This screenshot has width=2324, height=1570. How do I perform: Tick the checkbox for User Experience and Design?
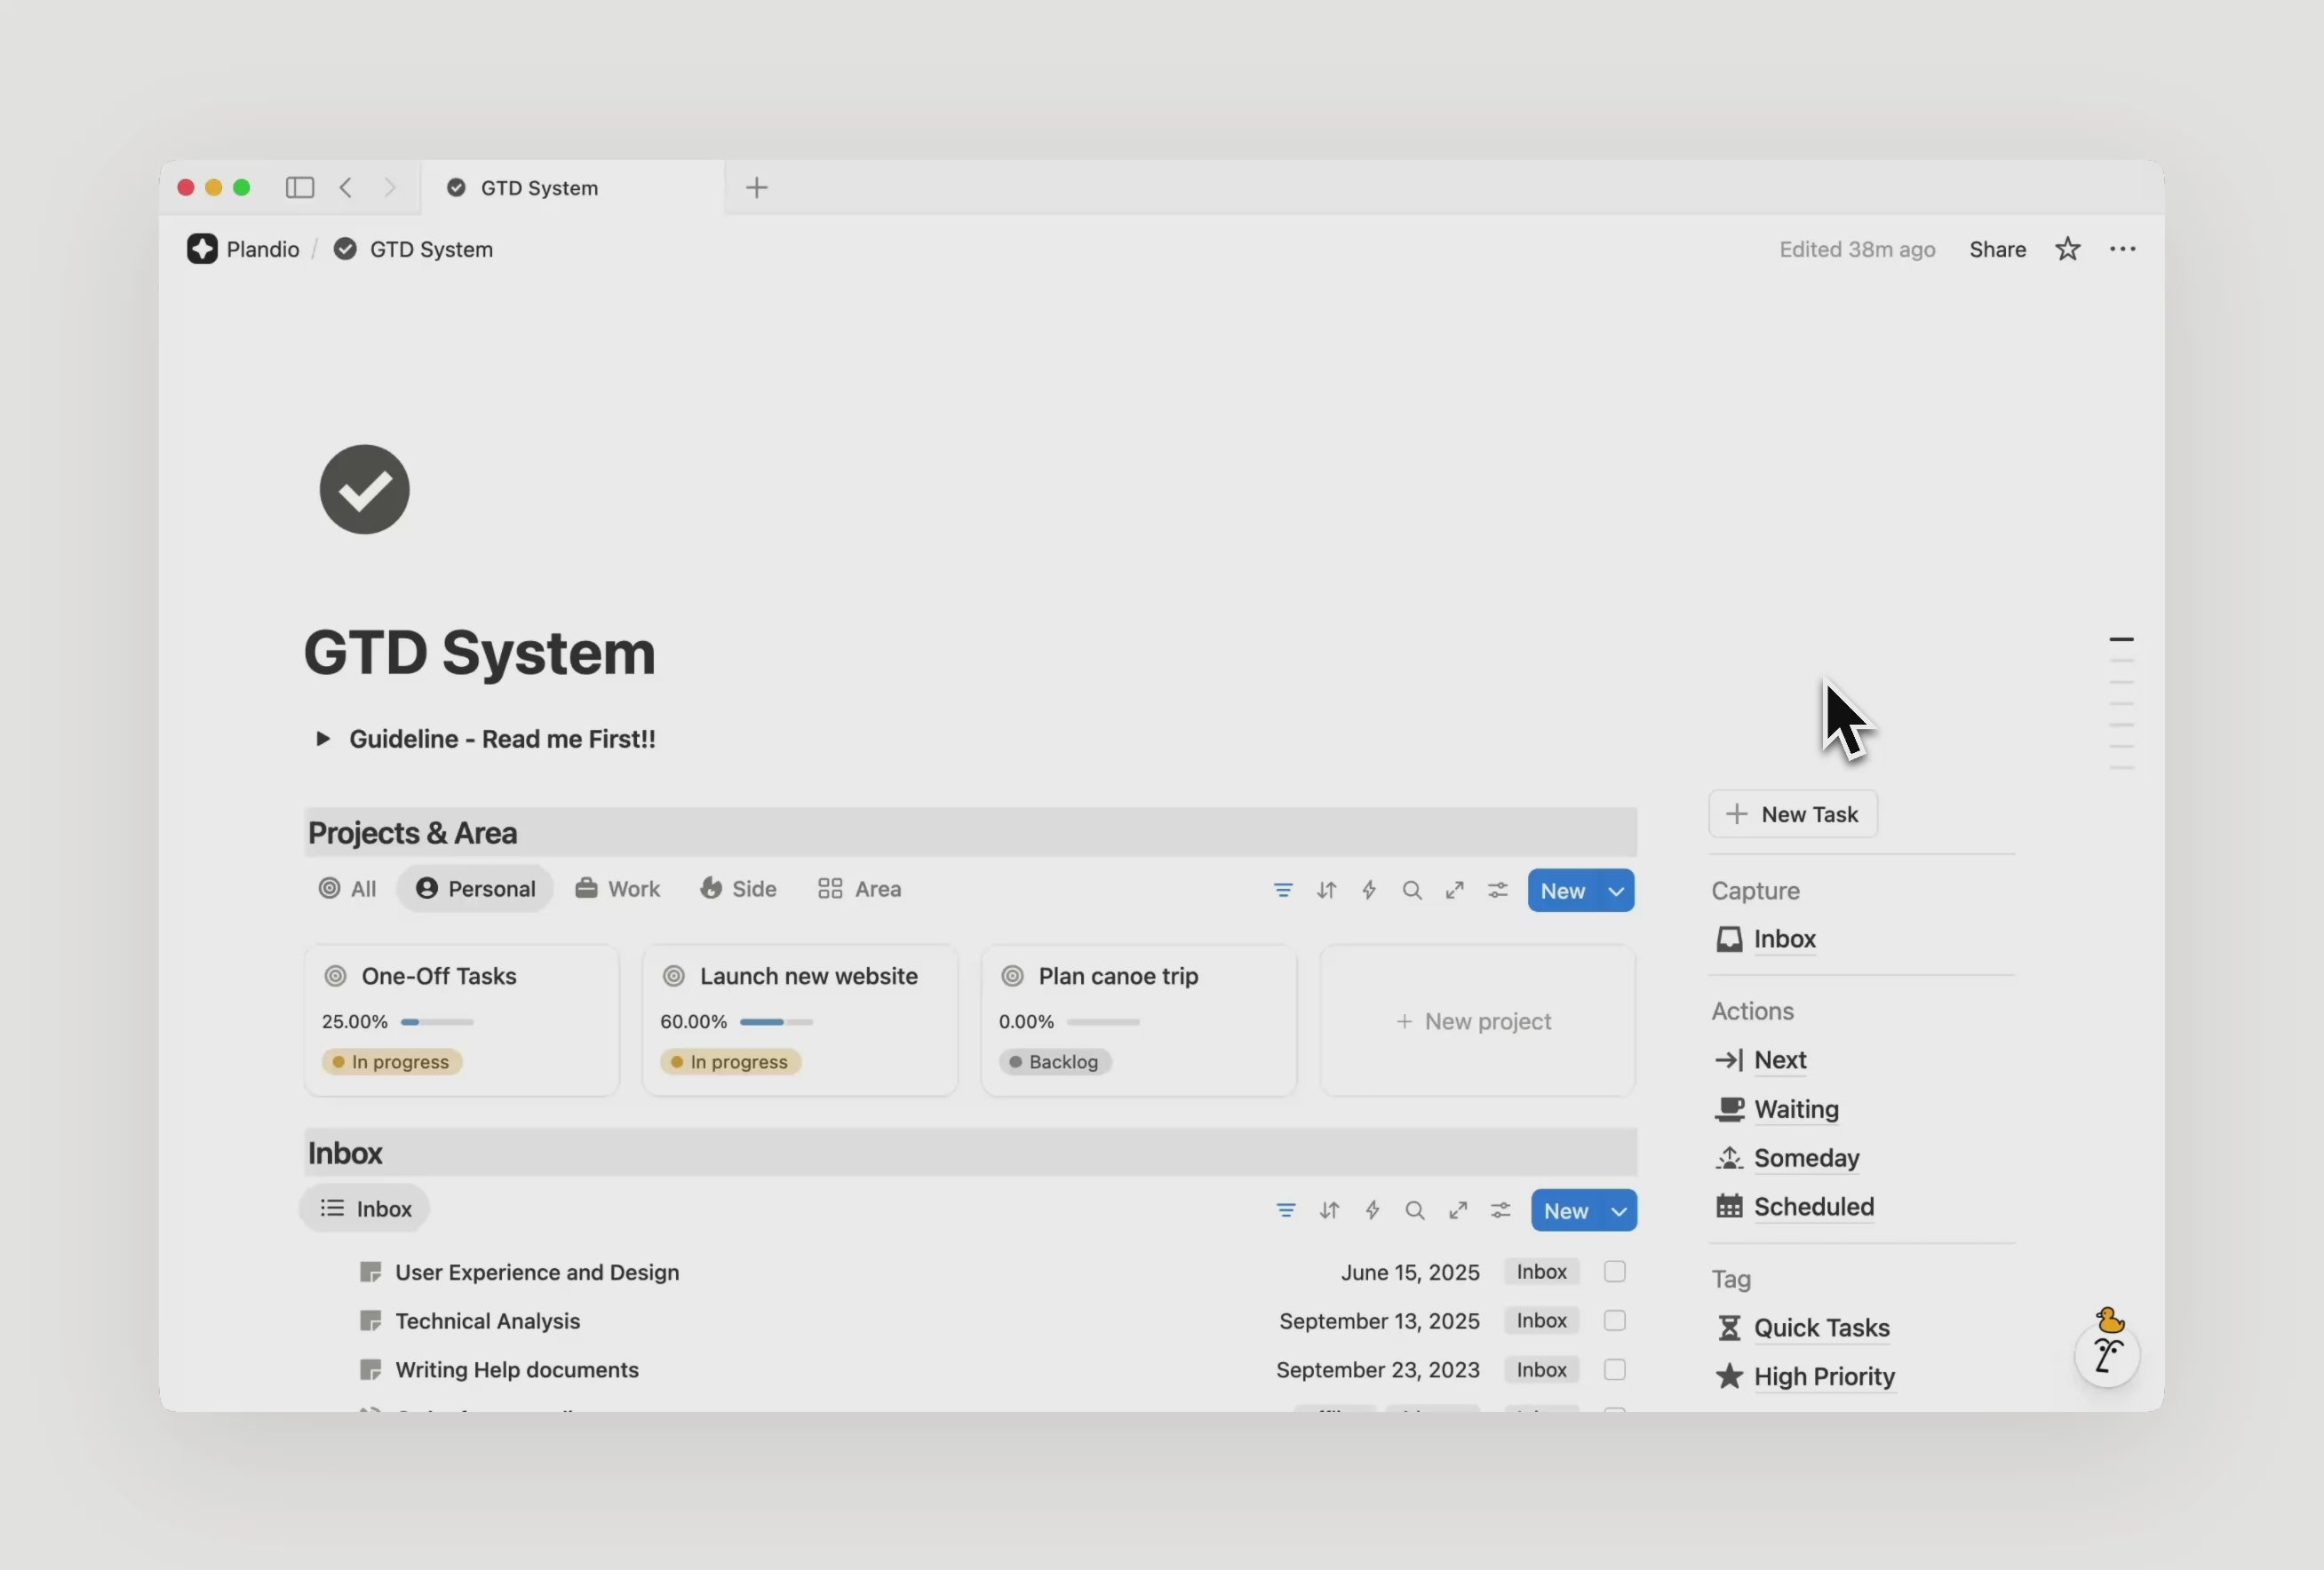1613,1272
